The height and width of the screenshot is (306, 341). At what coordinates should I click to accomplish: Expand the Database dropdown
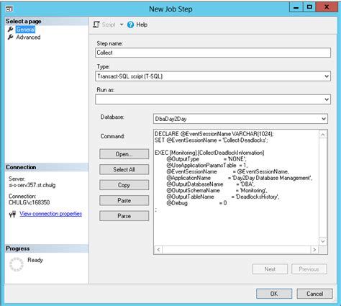pos(324,119)
